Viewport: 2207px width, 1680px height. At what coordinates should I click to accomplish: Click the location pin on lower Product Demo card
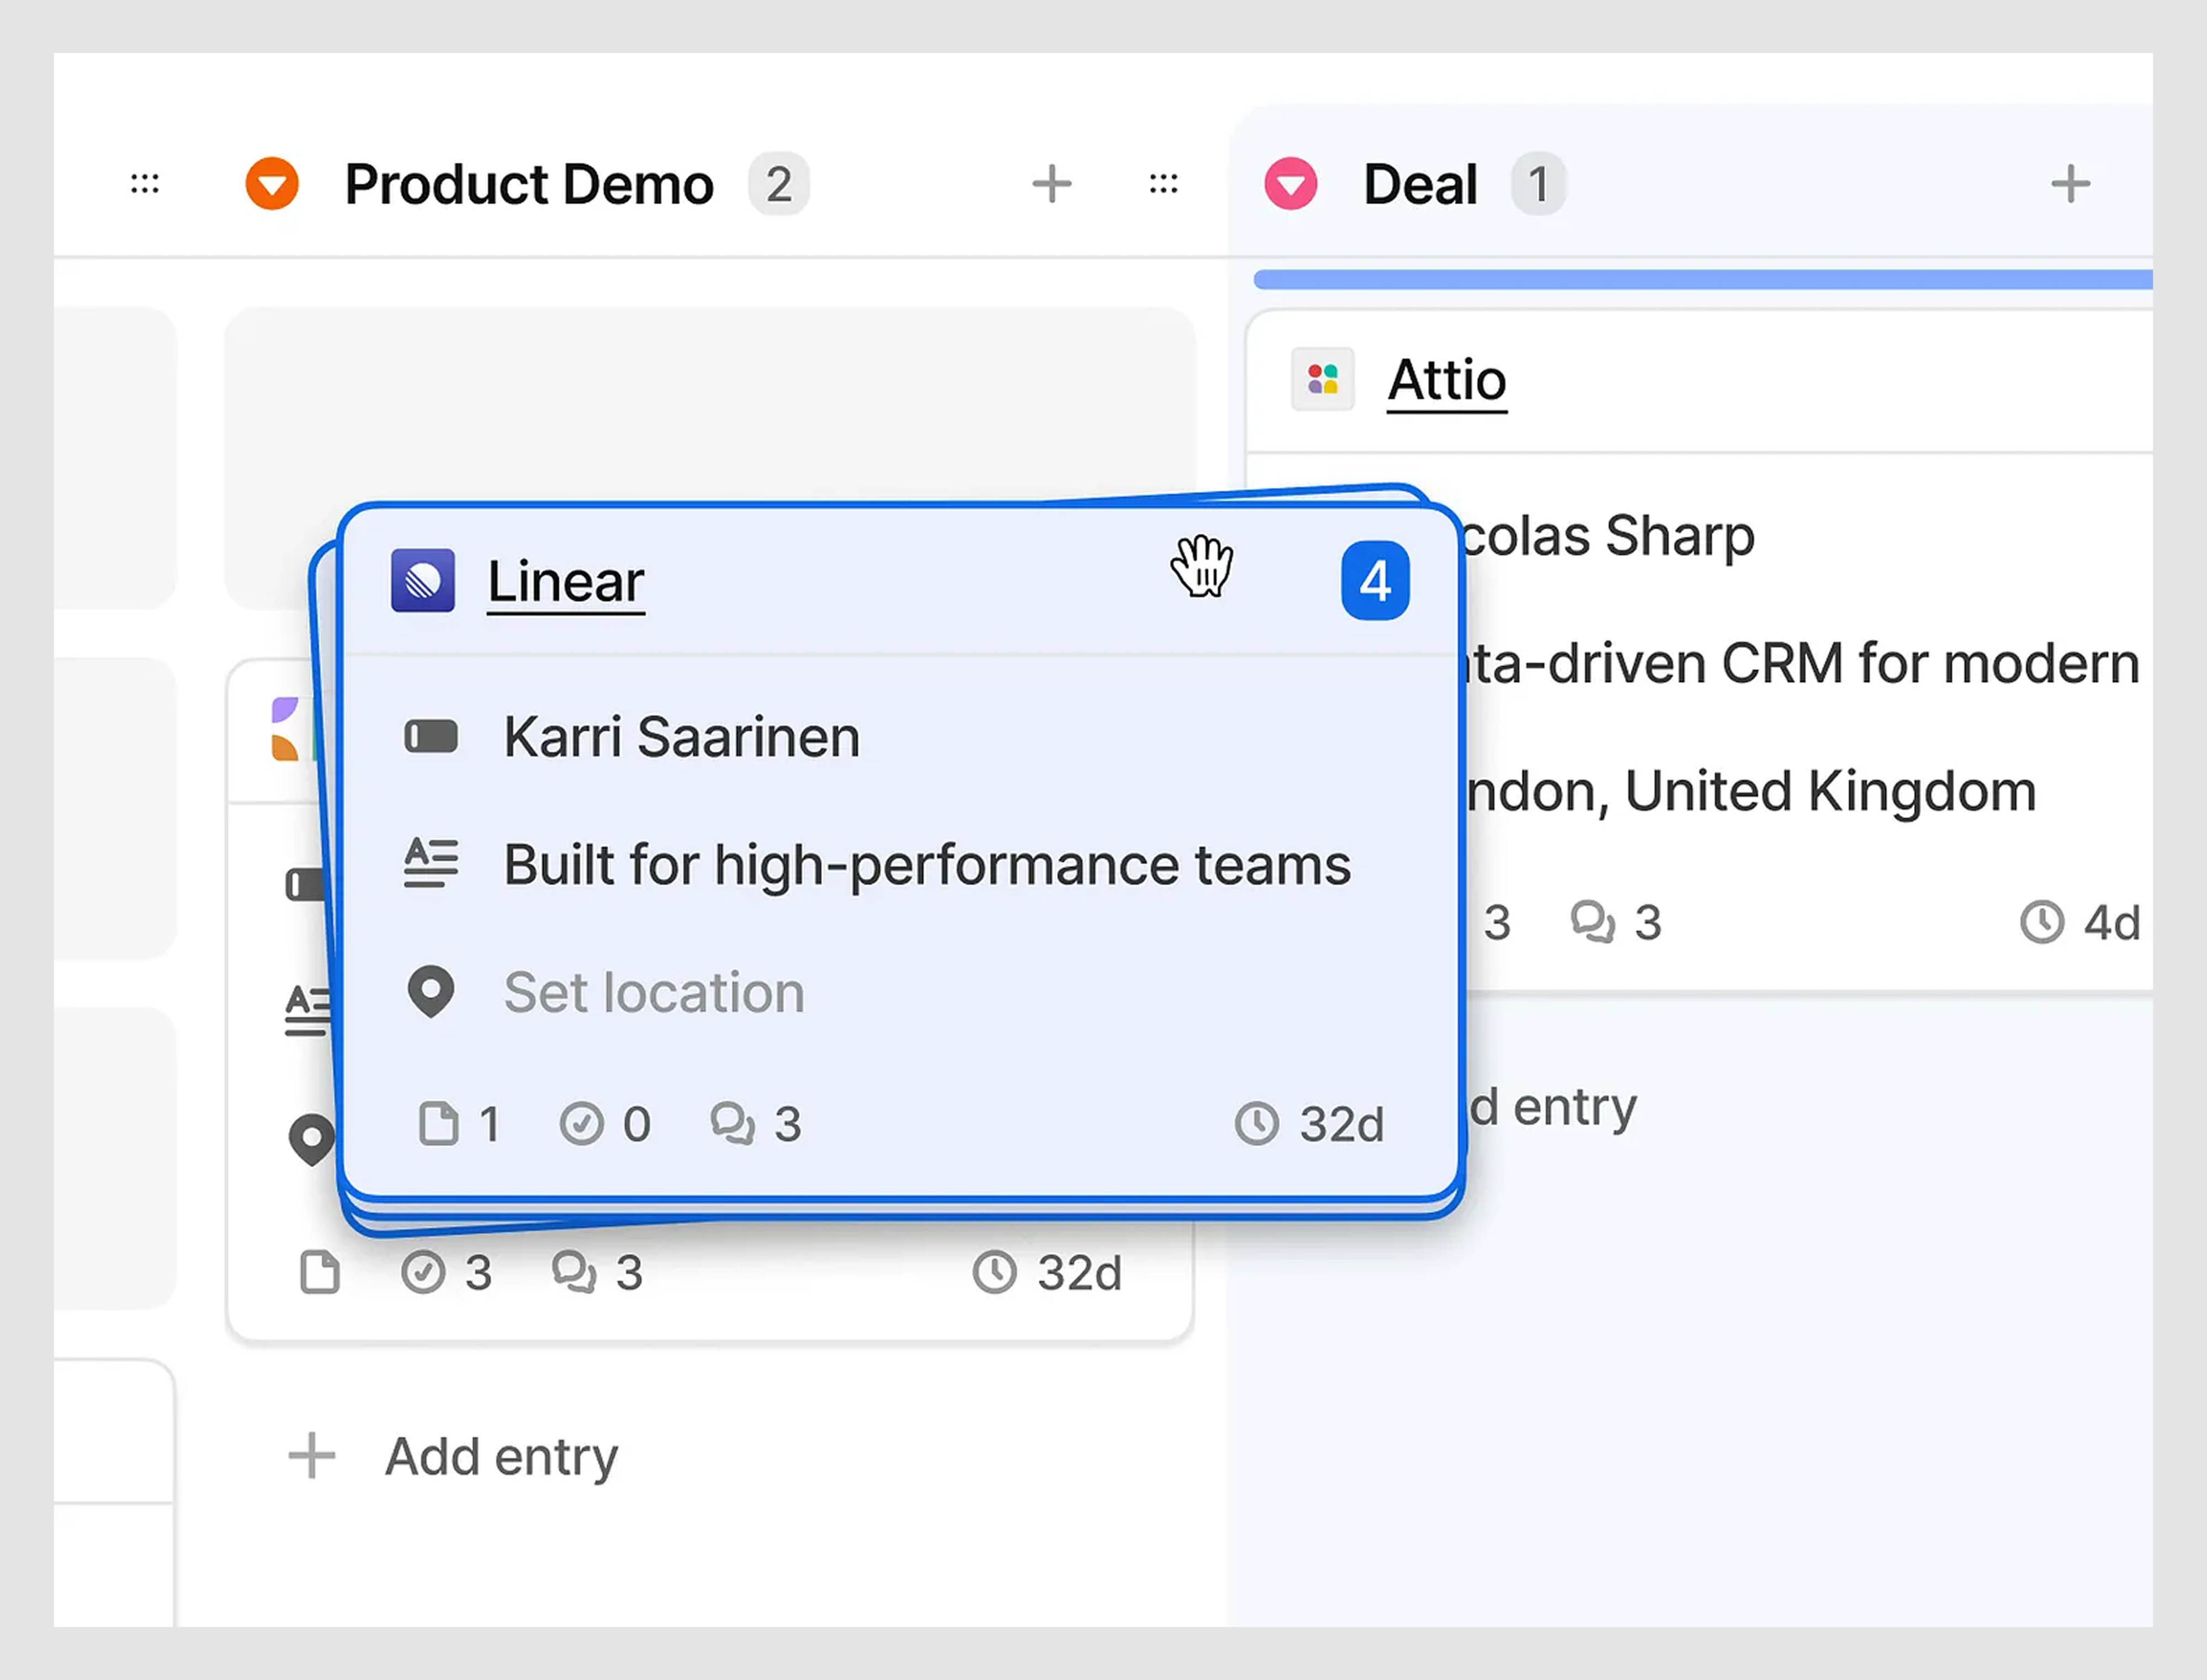tap(311, 1140)
